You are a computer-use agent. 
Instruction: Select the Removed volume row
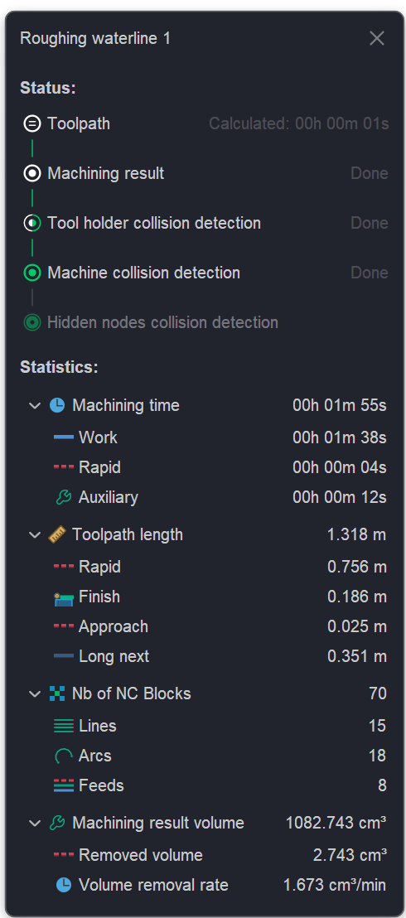[220, 855]
